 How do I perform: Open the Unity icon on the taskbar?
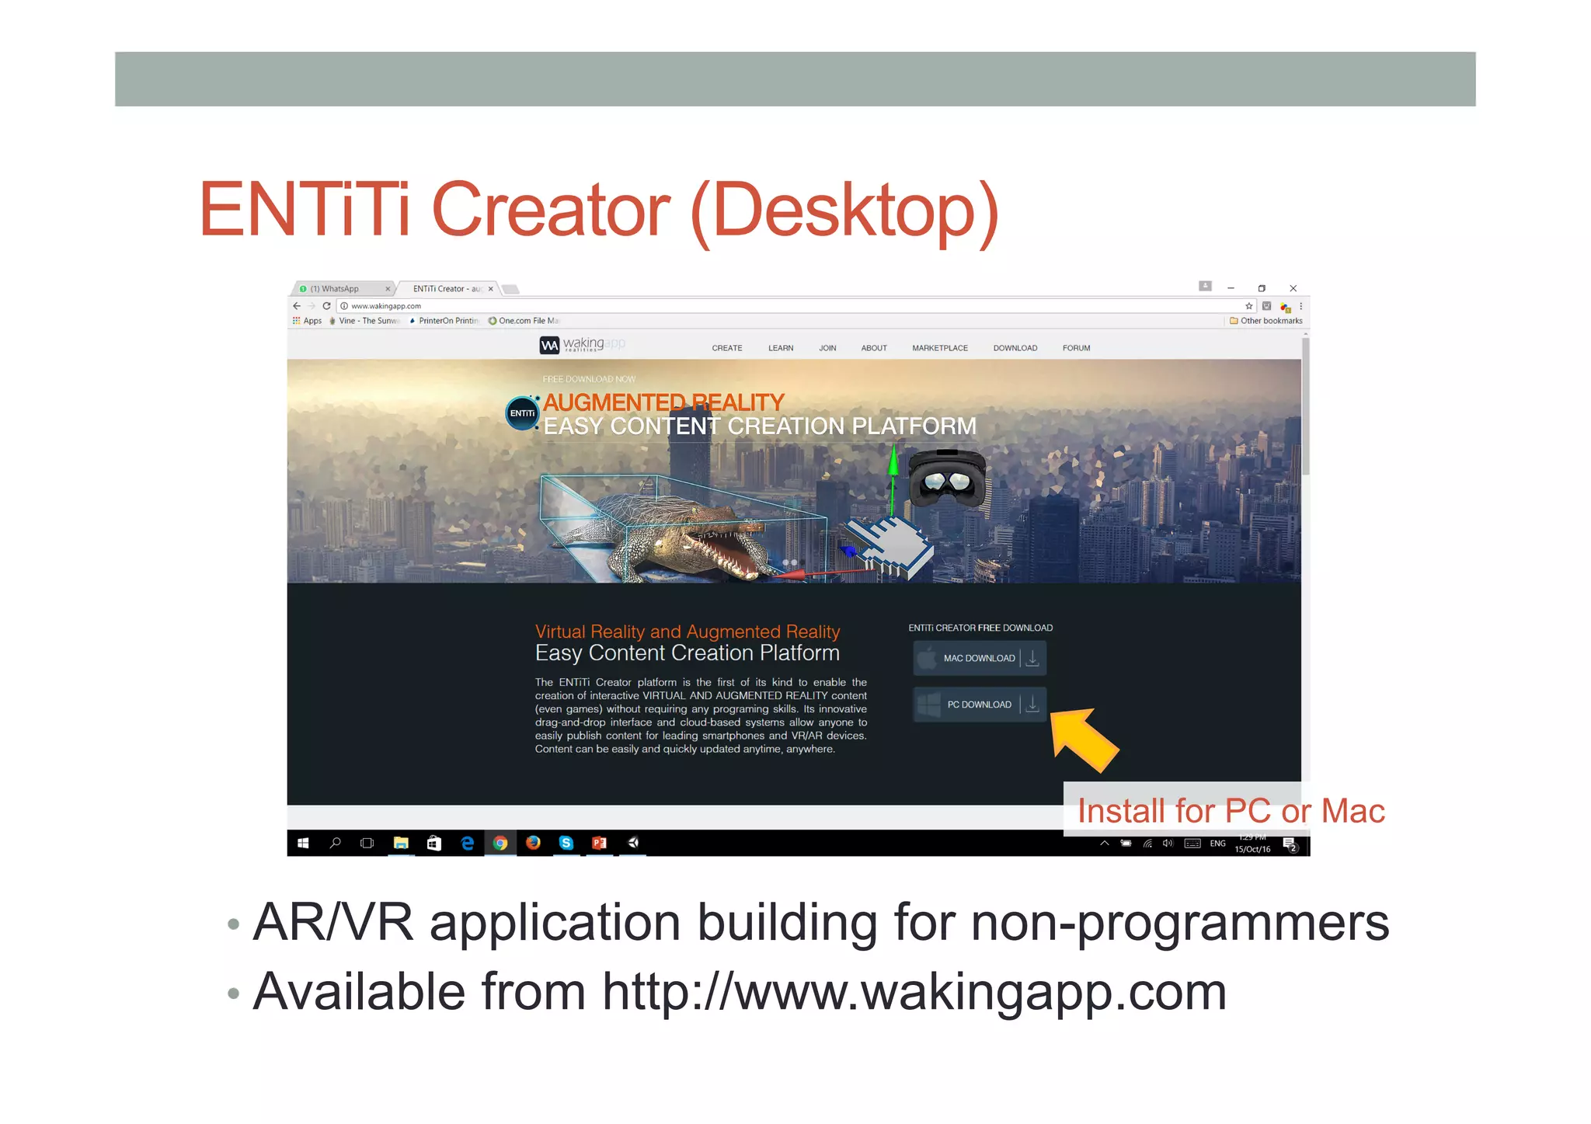coord(633,843)
